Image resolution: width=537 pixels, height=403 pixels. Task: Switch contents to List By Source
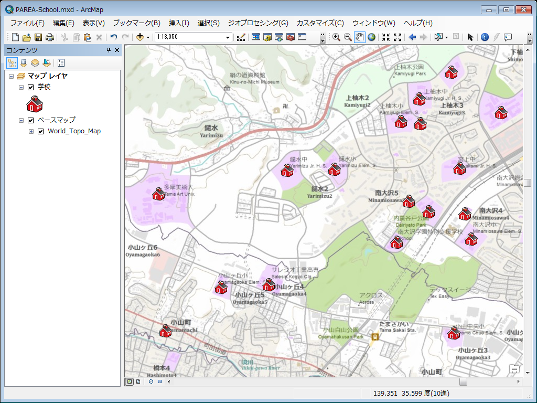23,63
